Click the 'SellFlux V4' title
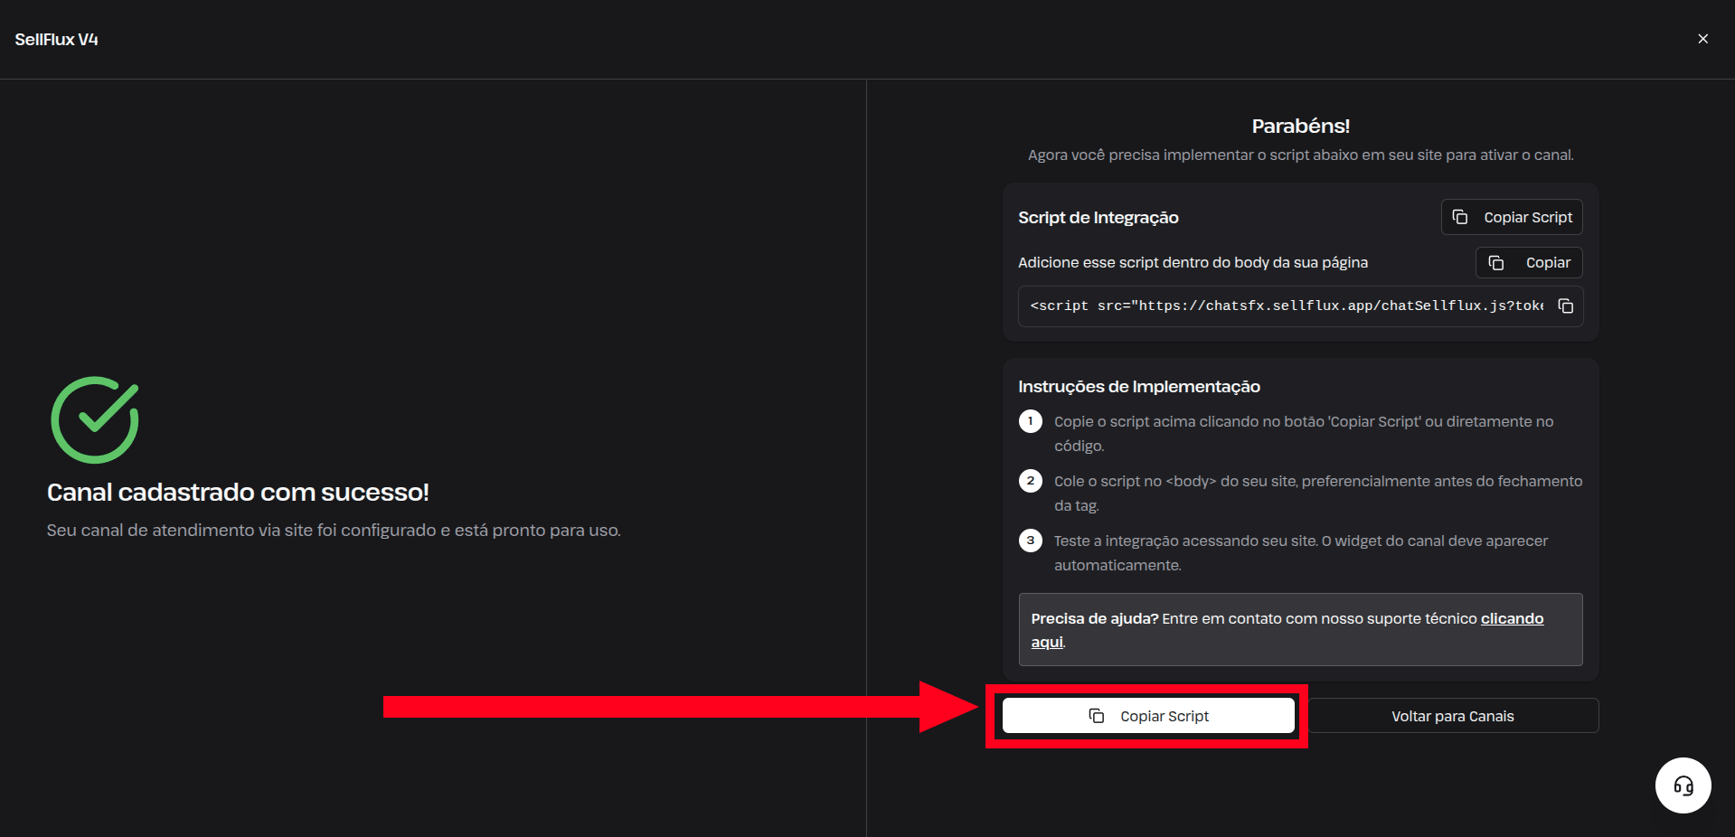The width and height of the screenshot is (1735, 837). 56,40
